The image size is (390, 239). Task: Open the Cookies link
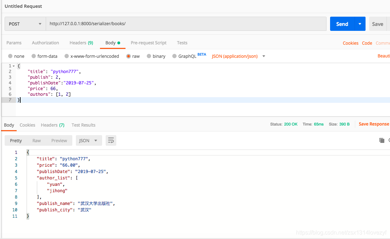(350, 43)
